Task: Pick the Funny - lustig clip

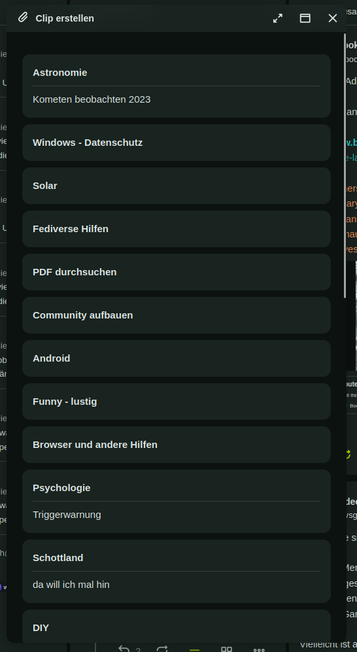Action: click(x=177, y=402)
